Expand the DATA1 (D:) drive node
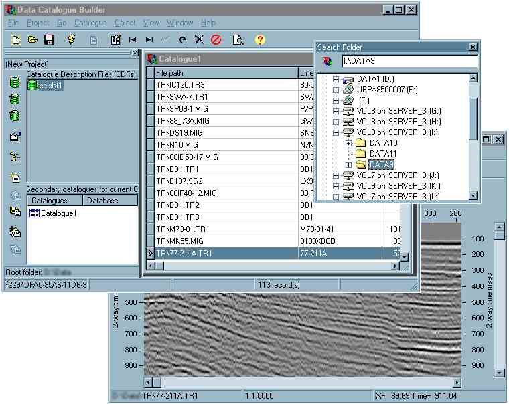The height and width of the screenshot is (404, 509). [336, 80]
